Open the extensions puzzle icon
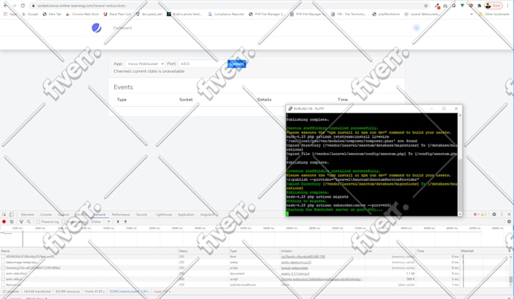This screenshot has height=299, width=514. point(479,5)
